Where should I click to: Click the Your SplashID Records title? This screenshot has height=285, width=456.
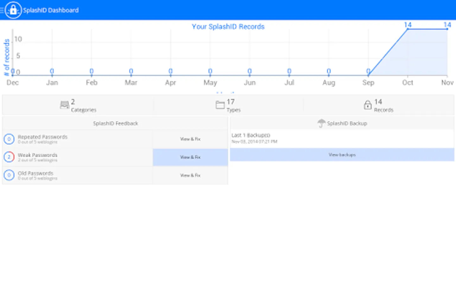click(x=228, y=27)
